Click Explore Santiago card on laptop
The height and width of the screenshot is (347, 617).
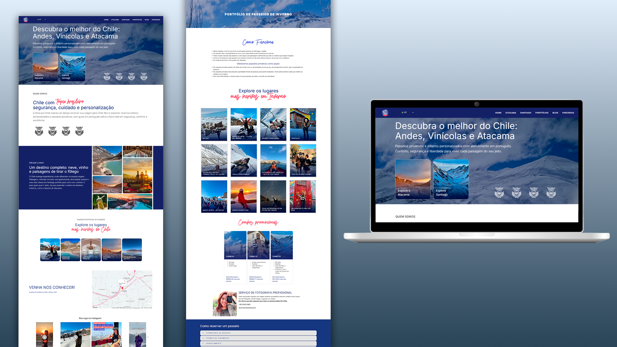point(451,179)
